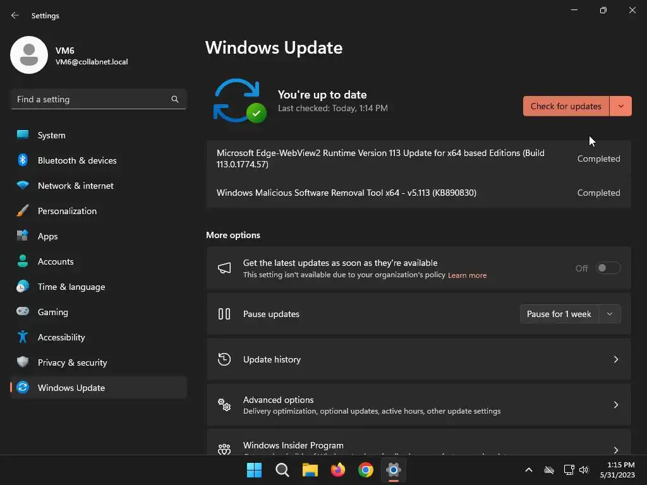The image size is (647, 485).
Task: Click the history clock icon for Update history
Action: (x=224, y=359)
